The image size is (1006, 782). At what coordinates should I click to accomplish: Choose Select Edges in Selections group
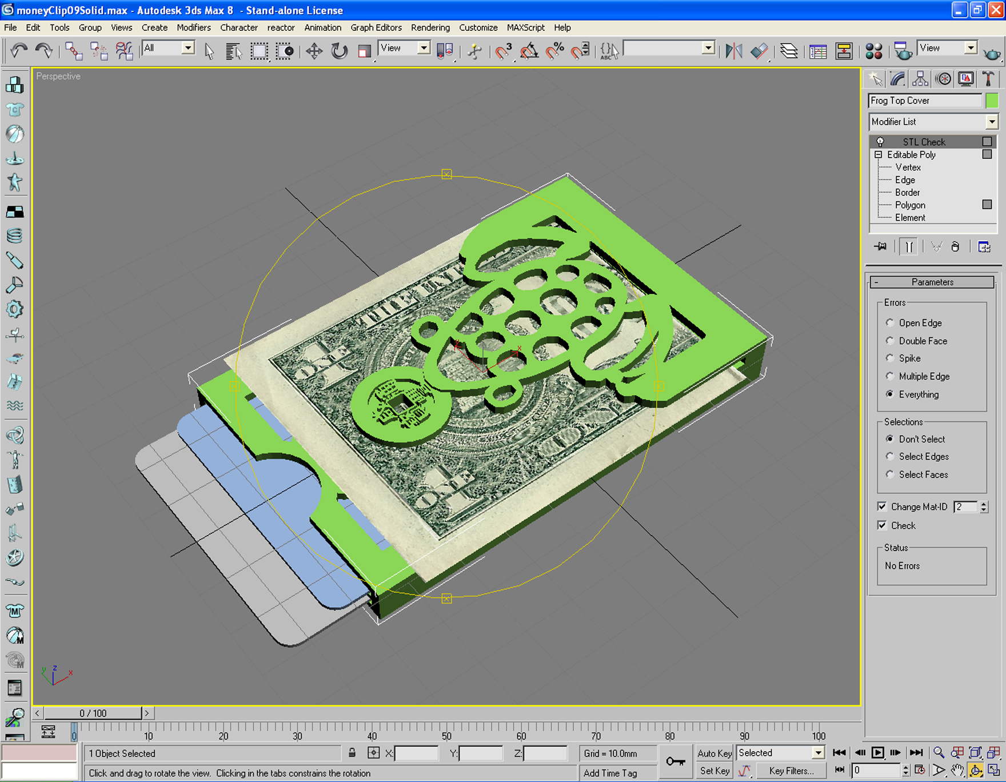pyautogui.click(x=890, y=456)
